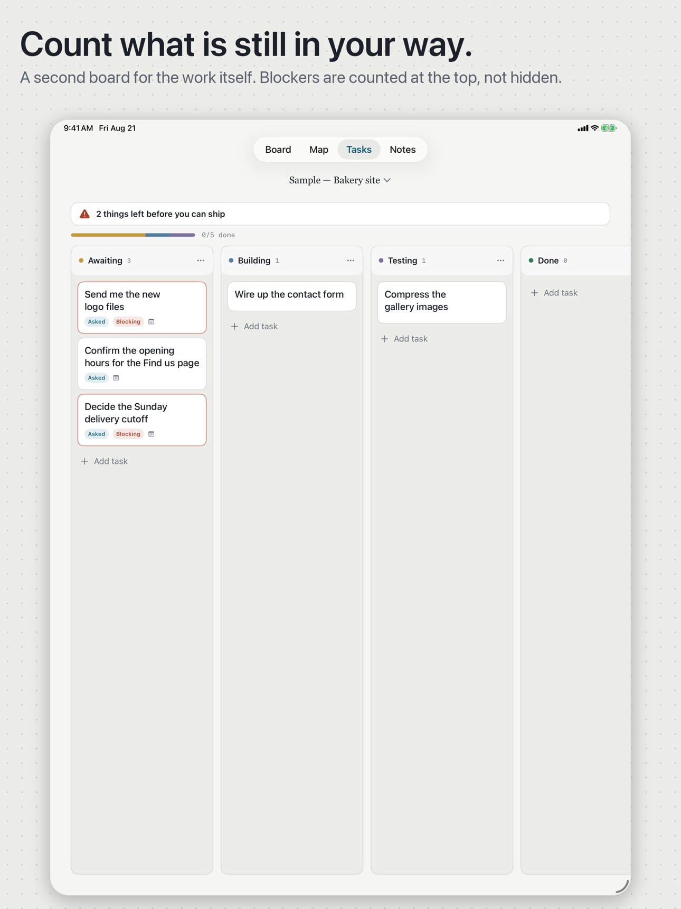Screen dimensions: 681x909
Task: Click the Building column header
Action: click(292, 261)
